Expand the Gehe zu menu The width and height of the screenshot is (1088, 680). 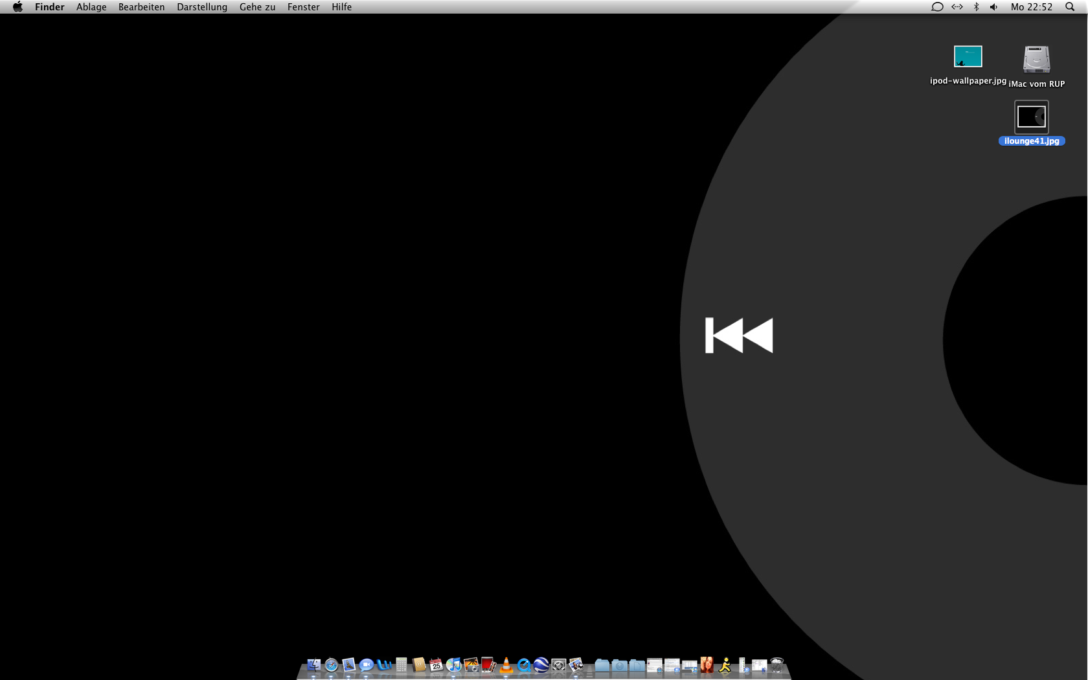[x=257, y=7]
